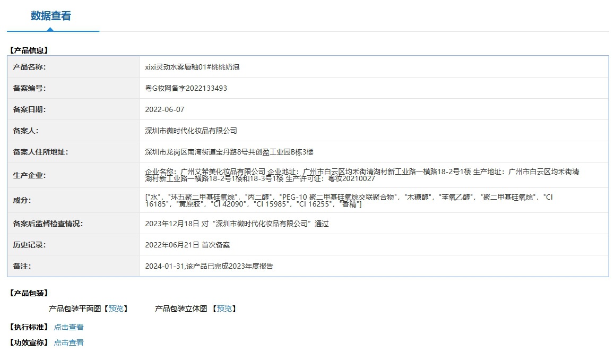
Task: Click the 产品包装立体图 label text
Action: coord(181,309)
